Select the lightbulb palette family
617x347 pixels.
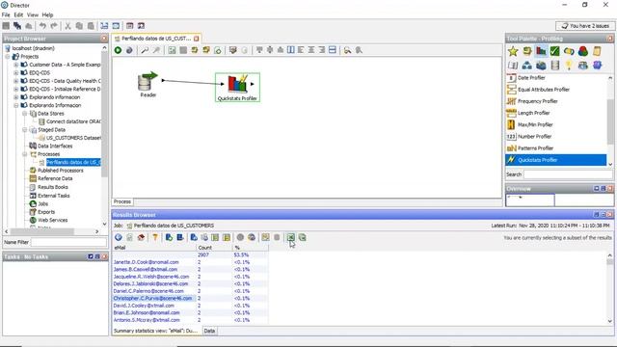[569, 66]
